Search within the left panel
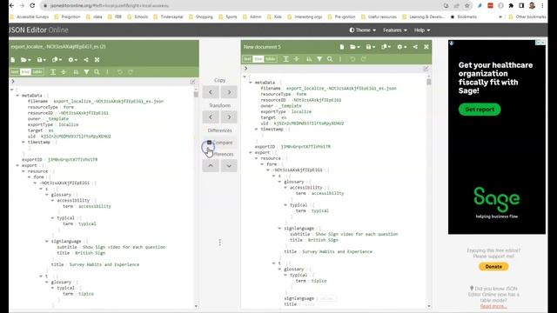The width and height of the screenshot is (557, 313). point(97,72)
